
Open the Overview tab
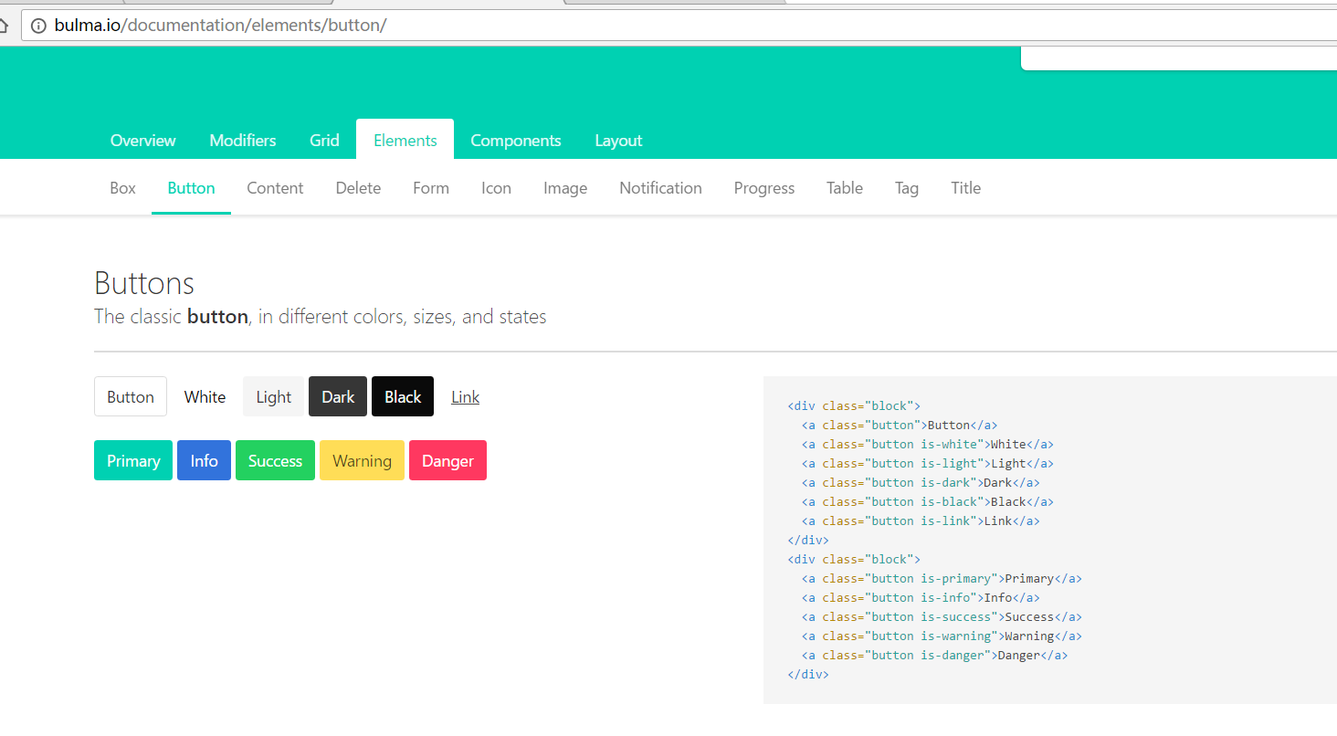pyautogui.click(x=142, y=141)
